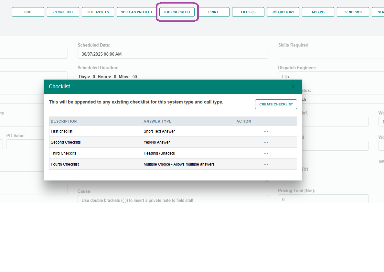
Task: Open actions menu for First checlist row
Action: click(x=266, y=131)
